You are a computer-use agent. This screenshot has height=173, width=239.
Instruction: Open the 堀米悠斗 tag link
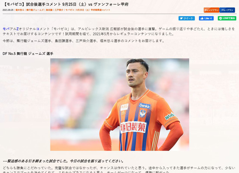coord(20,10)
